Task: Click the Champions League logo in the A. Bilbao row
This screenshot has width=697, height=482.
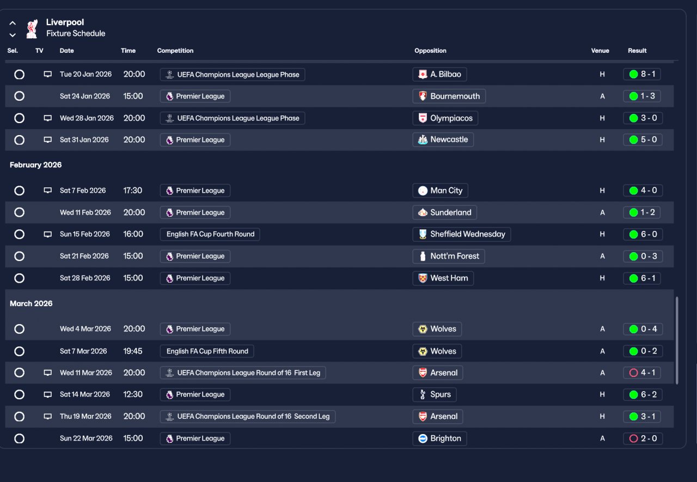Action: coord(170,75)
